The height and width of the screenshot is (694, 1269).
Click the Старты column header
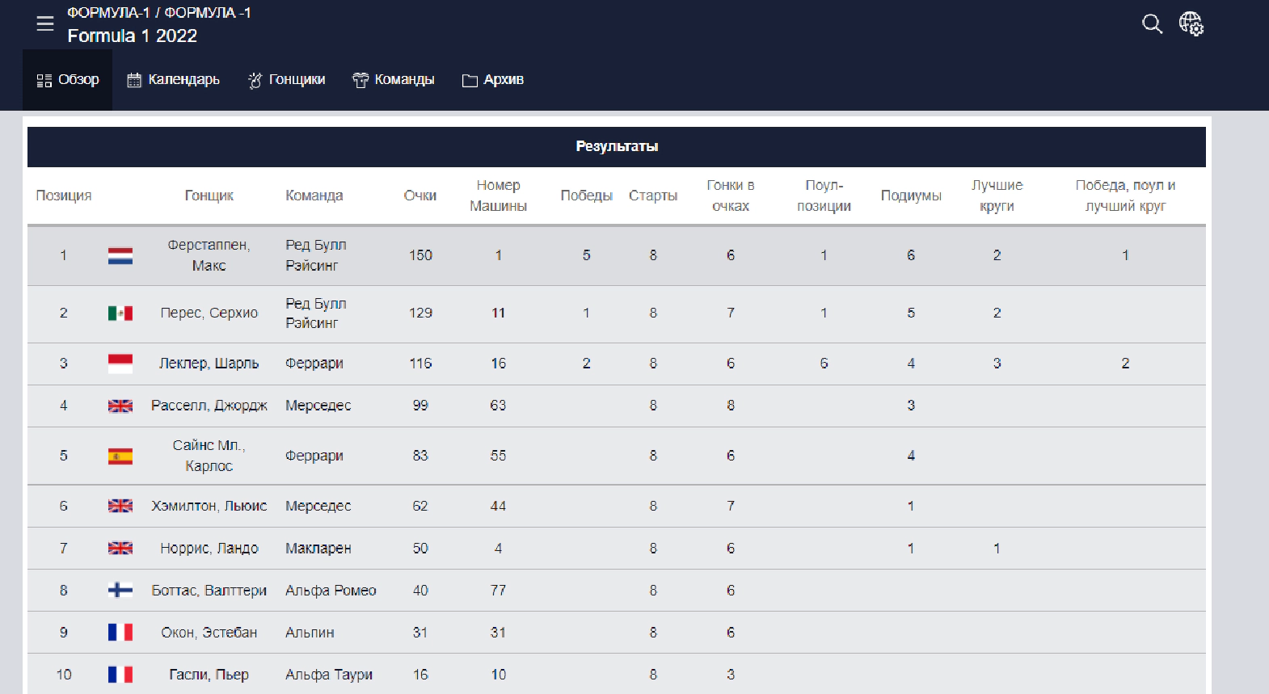[x=653, y=196]
